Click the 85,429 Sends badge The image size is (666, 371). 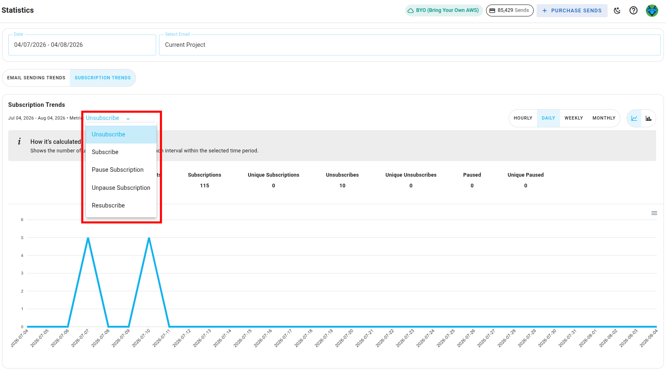tap(509, 11)
